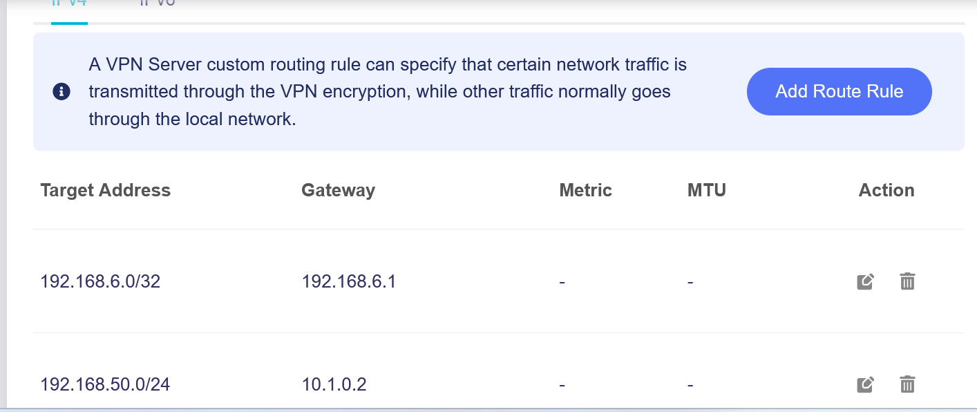Click the Target Address column header
The height and width of the screenshot is (412, 977).
105,190
